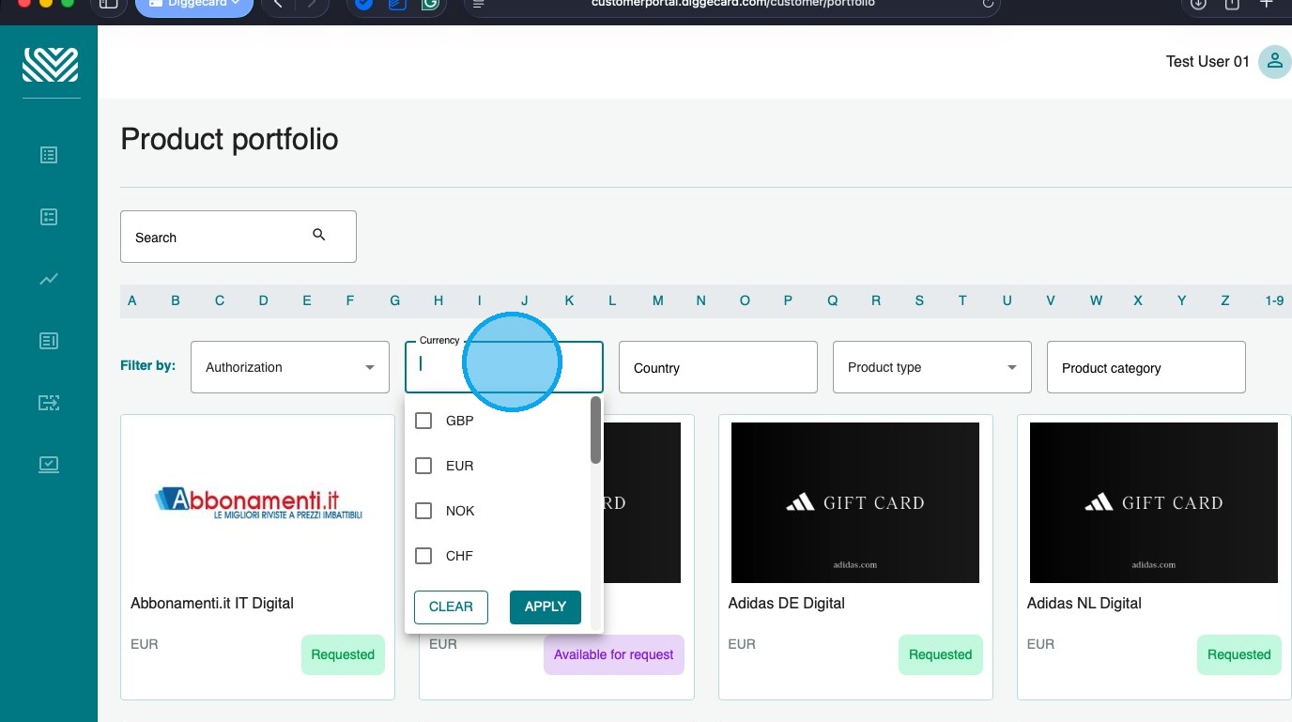This screenshot has width=1292, height=722.
Task: Click Requested badge on Abbonamenti.it card
Action: click(343, 654)
